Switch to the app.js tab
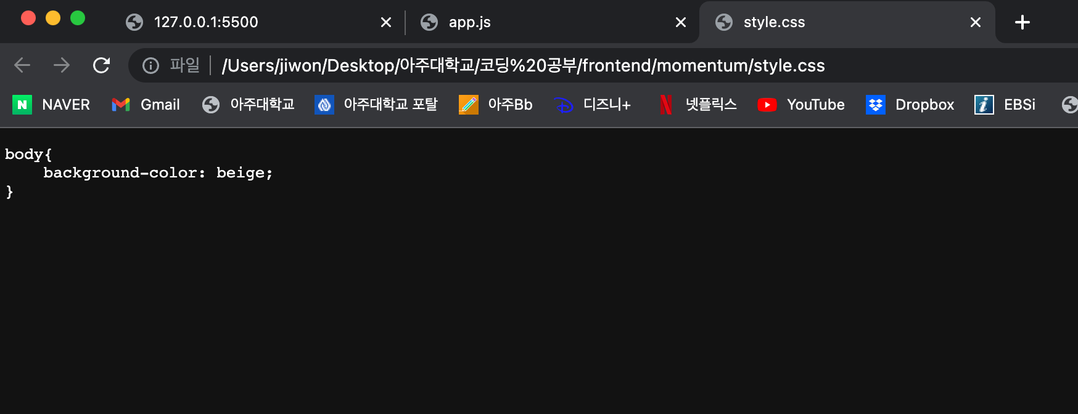Viewport: 1078px width, 414px height. click(x=543, y=22)
